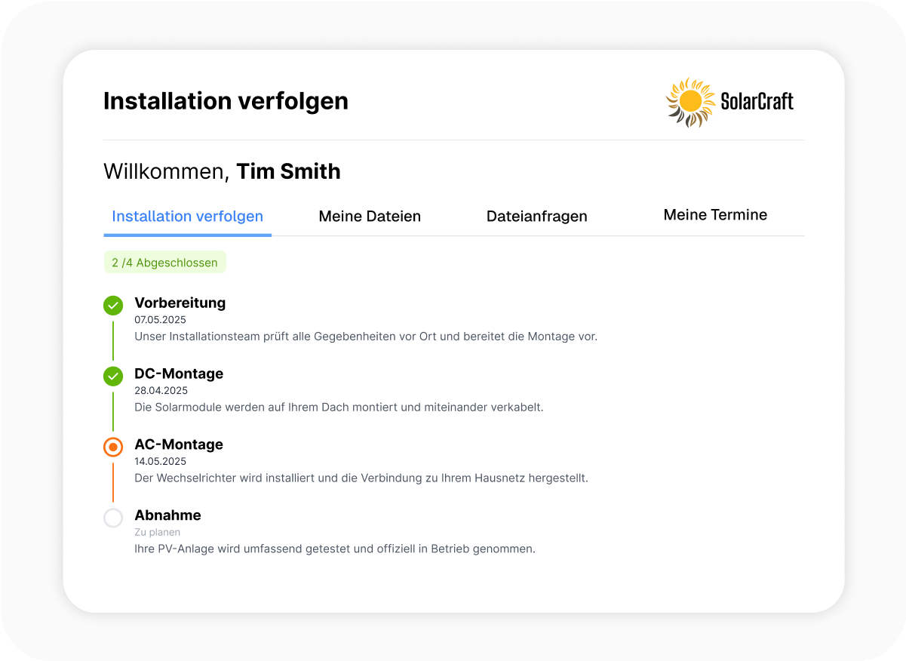Click the empty grey circle for Abnahme
Screen dimensions: 906x661
point(113,518)
